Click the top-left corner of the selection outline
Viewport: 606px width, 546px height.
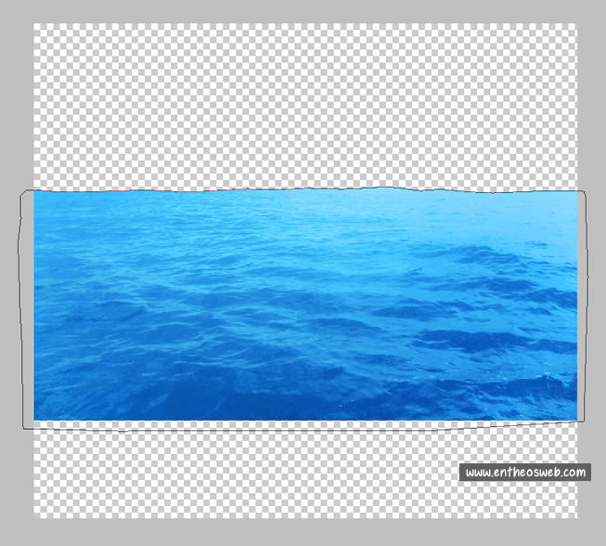tap(23, 191)
